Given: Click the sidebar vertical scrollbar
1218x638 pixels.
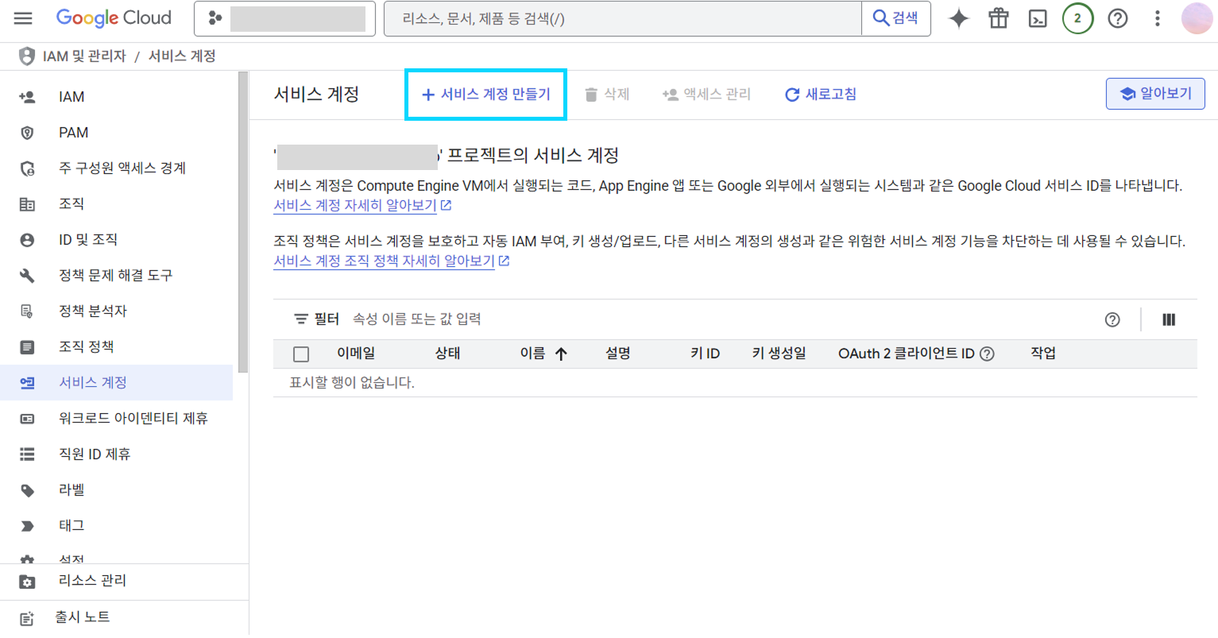Looking at the screenshot, I should (x=243, y=222).
